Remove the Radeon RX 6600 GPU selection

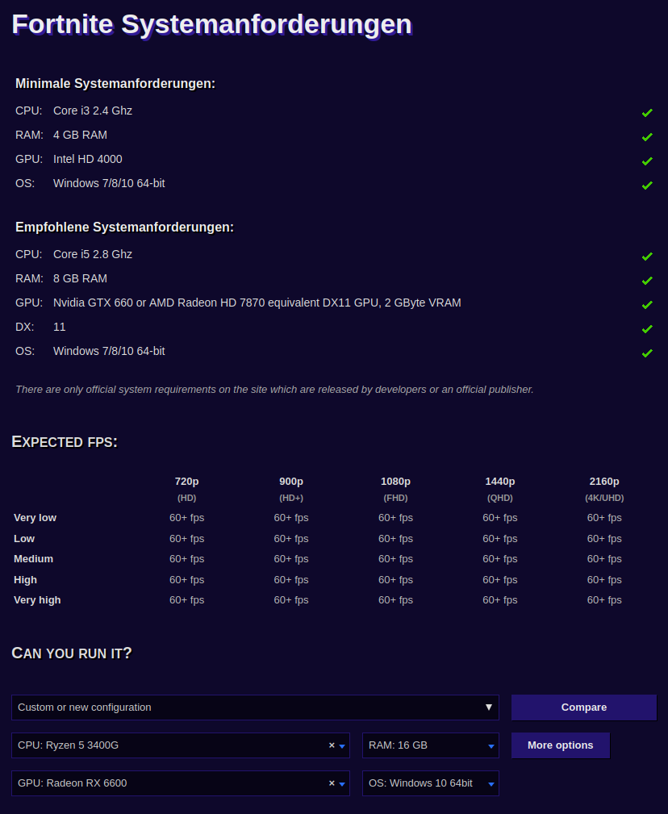coord(331,783)
